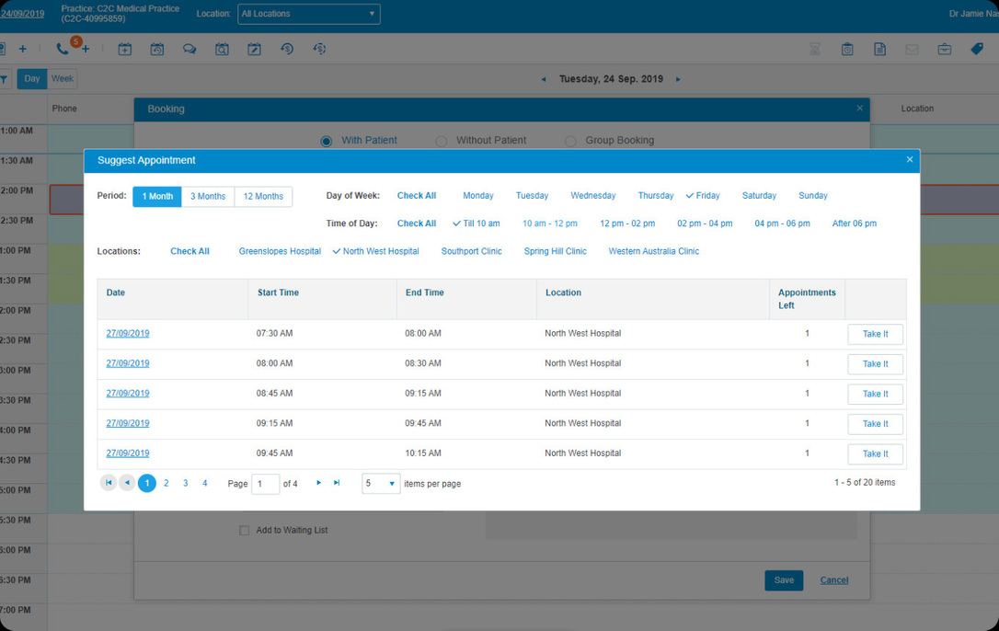Open the clipboard tasks icon
This screenshot has height=631, width=999.
(x=847, y=49)
